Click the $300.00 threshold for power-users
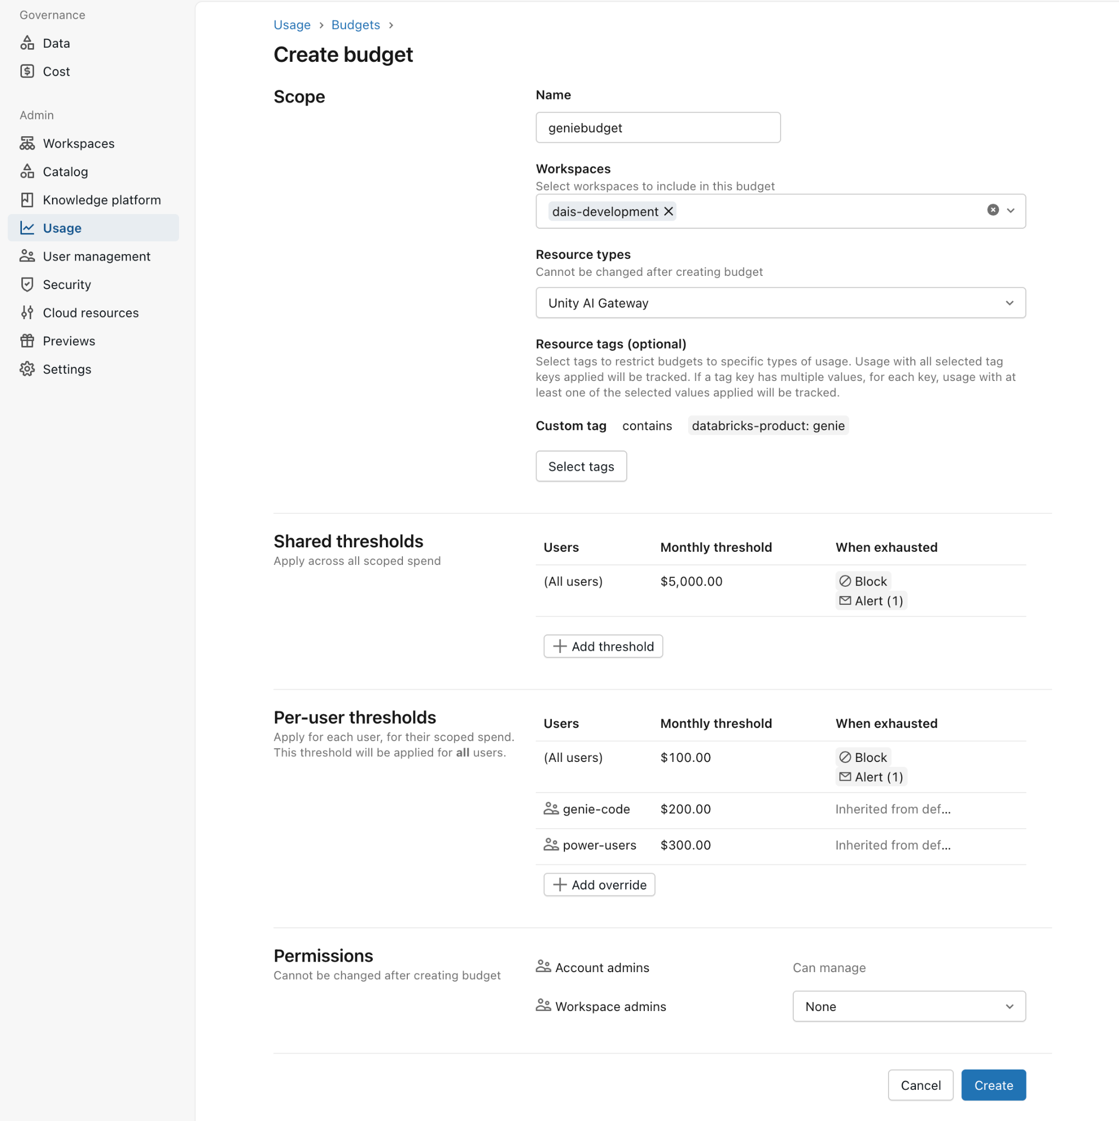Screen dimensions: 1119x1121 coord(685,845)
